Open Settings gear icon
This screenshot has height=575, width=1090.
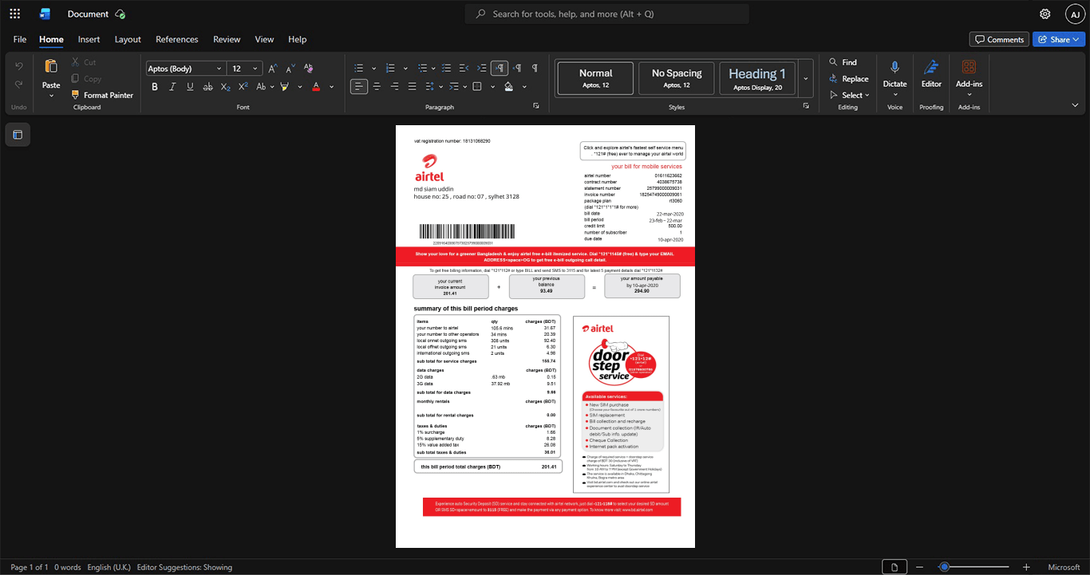1045,14
